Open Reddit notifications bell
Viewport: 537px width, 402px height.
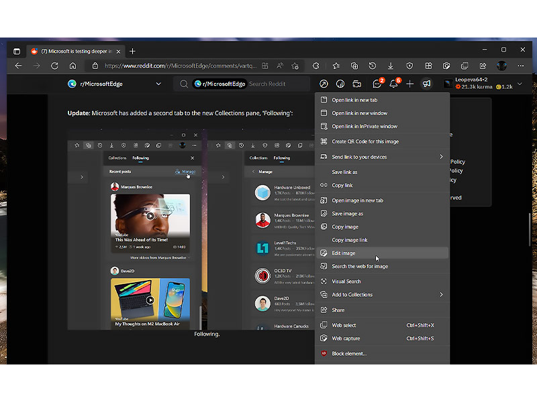[x=395, y=83]
